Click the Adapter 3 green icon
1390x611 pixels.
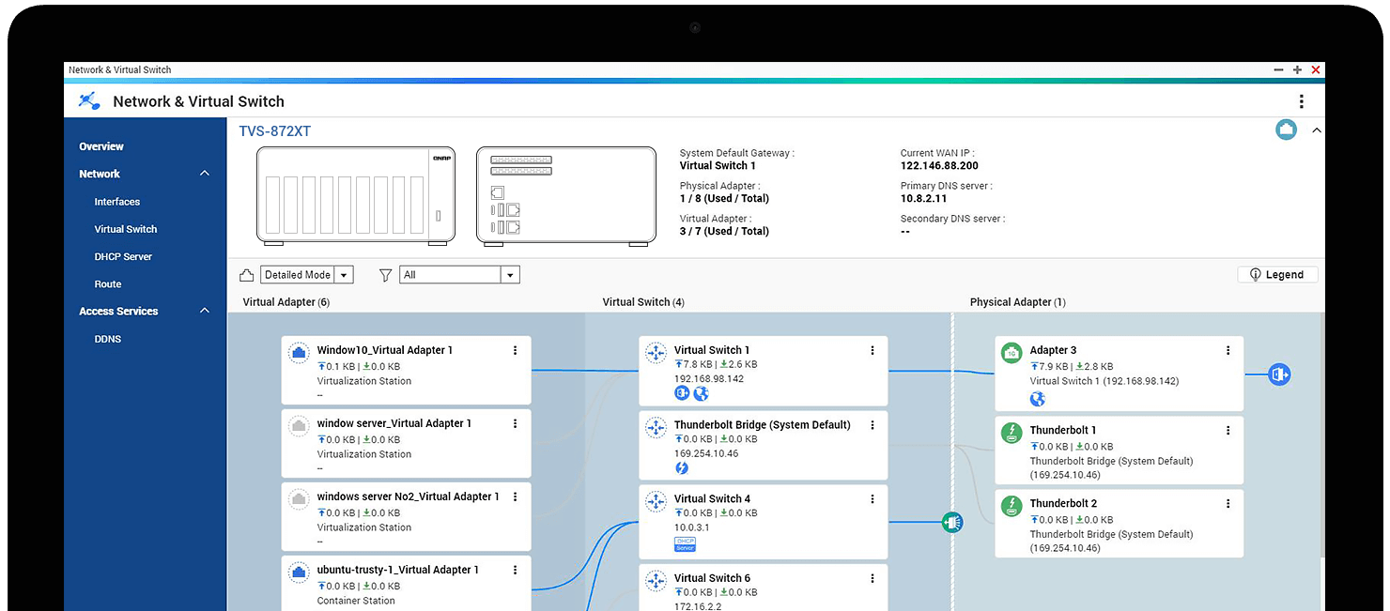[1012, 354]
